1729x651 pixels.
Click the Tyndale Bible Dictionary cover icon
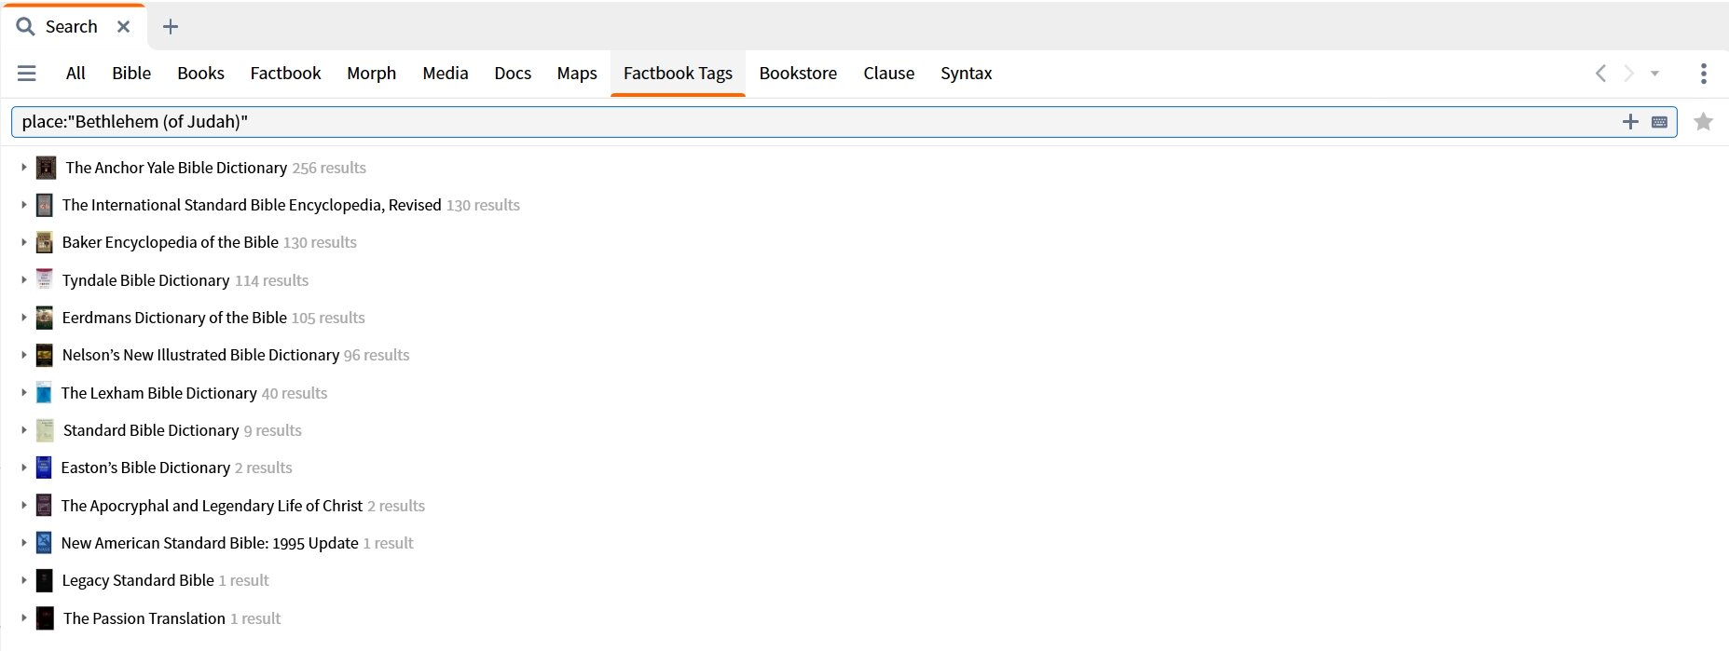coord(44,279)
